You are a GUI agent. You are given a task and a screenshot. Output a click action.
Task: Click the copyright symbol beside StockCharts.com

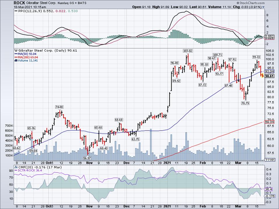click(x=238, y=3)
